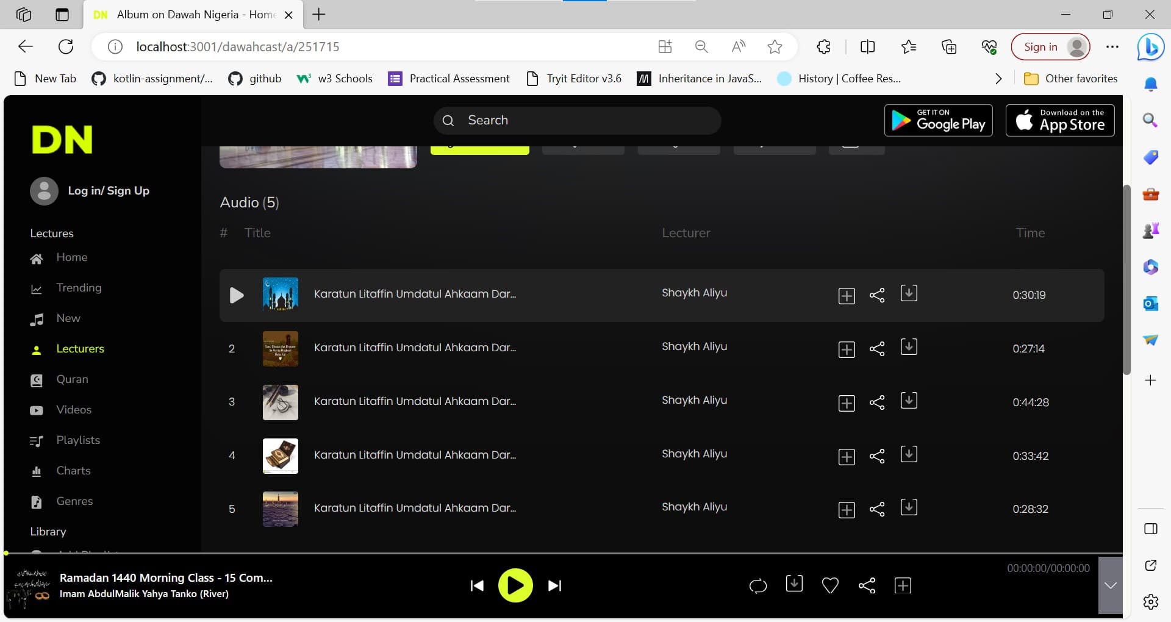Click the download icon for track 2
Image resolution: width=1171 pixels, height=622 pixels.
[909, 348]
